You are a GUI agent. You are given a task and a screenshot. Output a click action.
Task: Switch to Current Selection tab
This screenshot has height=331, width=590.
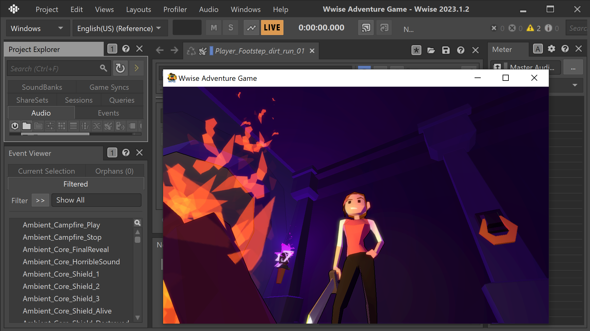(46, 171)
